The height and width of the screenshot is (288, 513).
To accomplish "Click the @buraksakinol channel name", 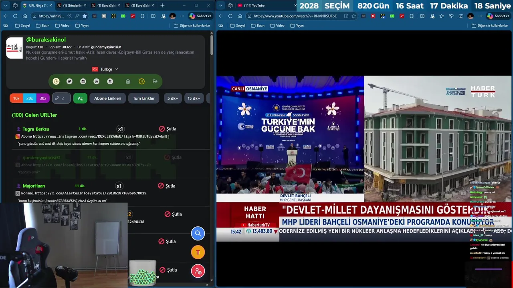I will [x=46, y=40].
